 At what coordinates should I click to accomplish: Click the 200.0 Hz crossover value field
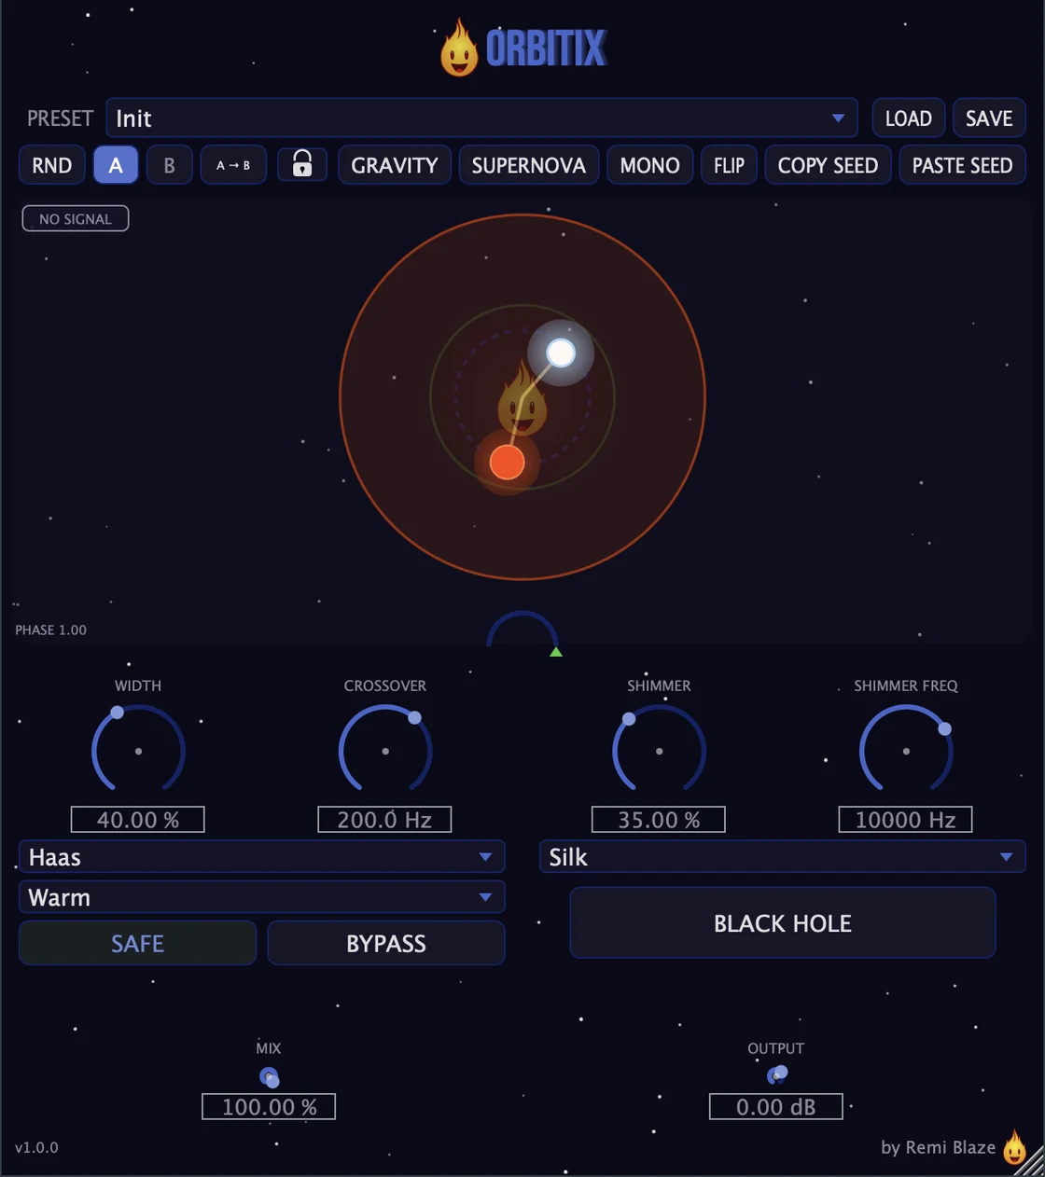384,820
